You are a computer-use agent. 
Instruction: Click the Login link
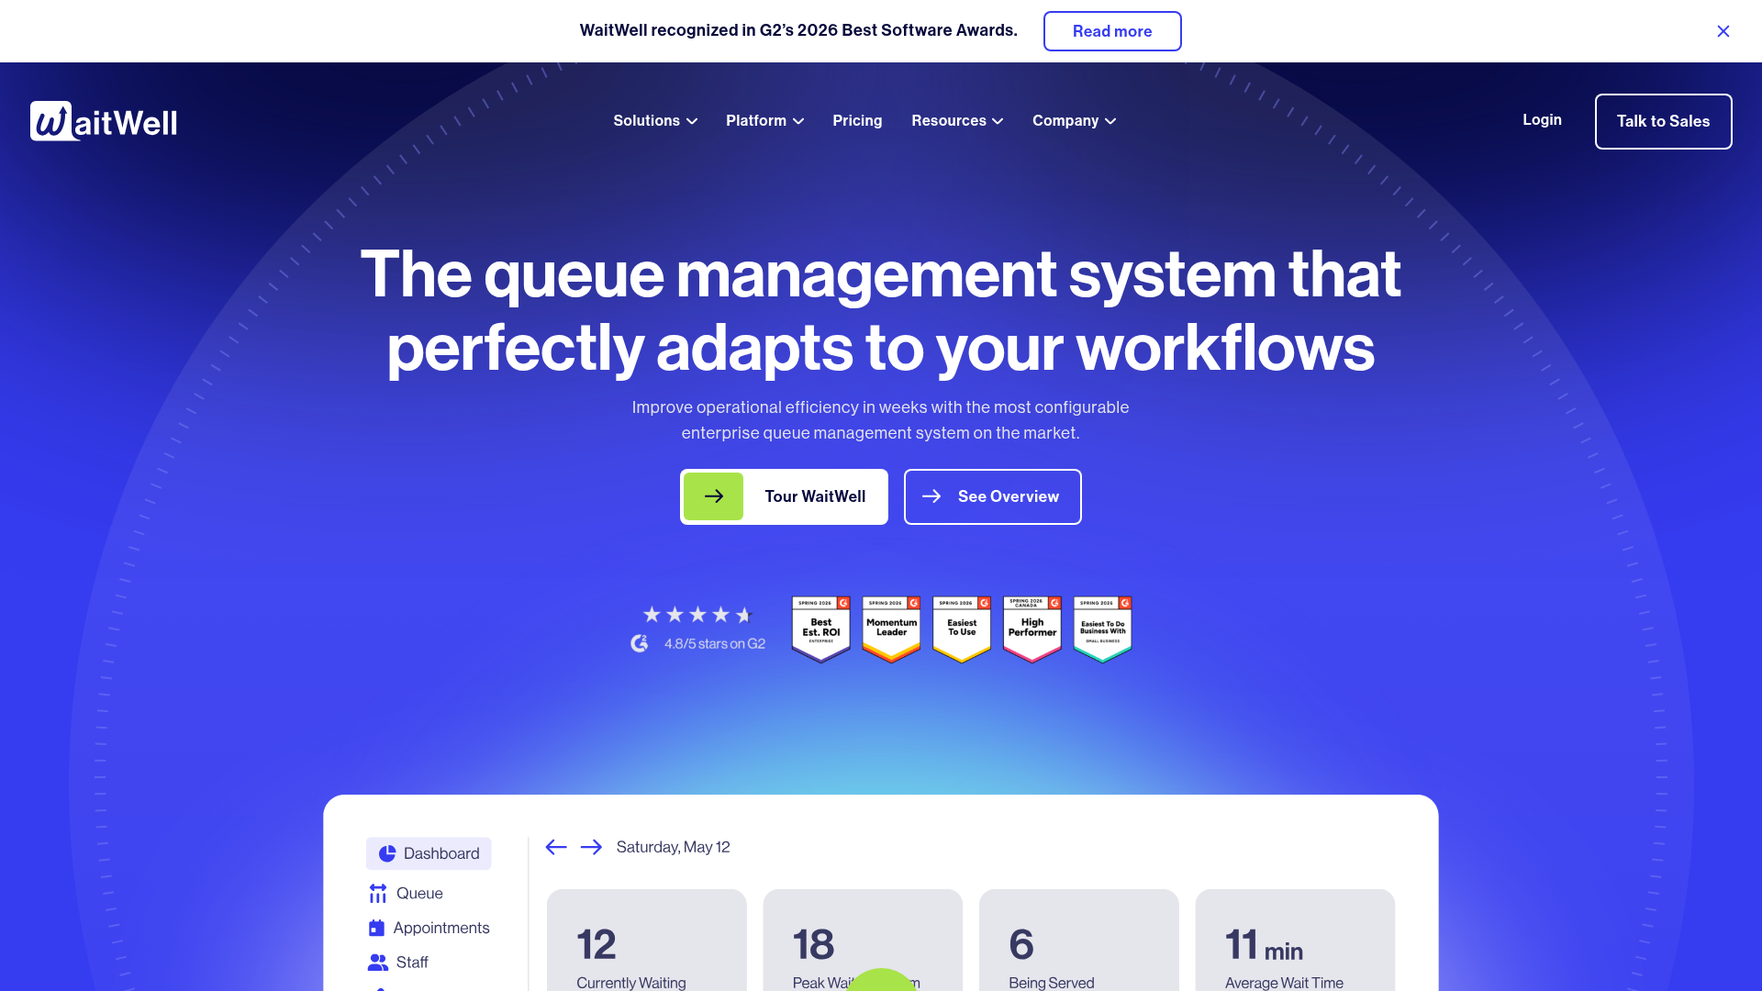1542,120
